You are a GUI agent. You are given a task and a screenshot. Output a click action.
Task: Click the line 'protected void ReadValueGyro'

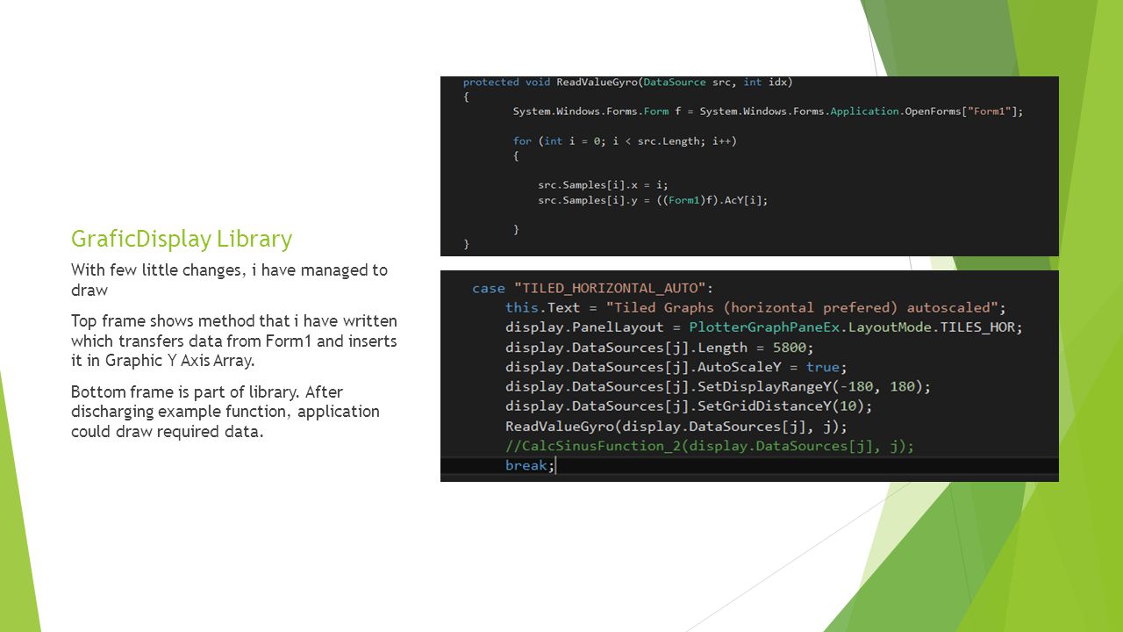tap(628, 82)
